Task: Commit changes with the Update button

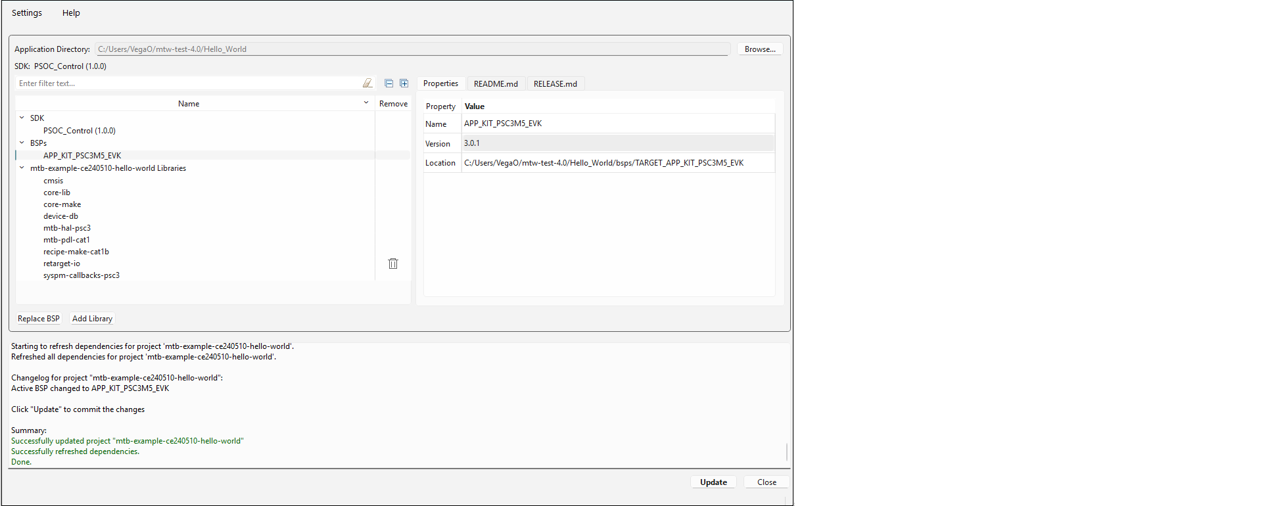Action: [713, 482]
